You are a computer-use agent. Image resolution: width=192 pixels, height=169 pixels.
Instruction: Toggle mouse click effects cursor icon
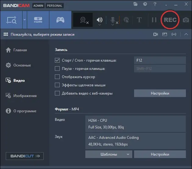pyautogui.click(x=126, y=20)
